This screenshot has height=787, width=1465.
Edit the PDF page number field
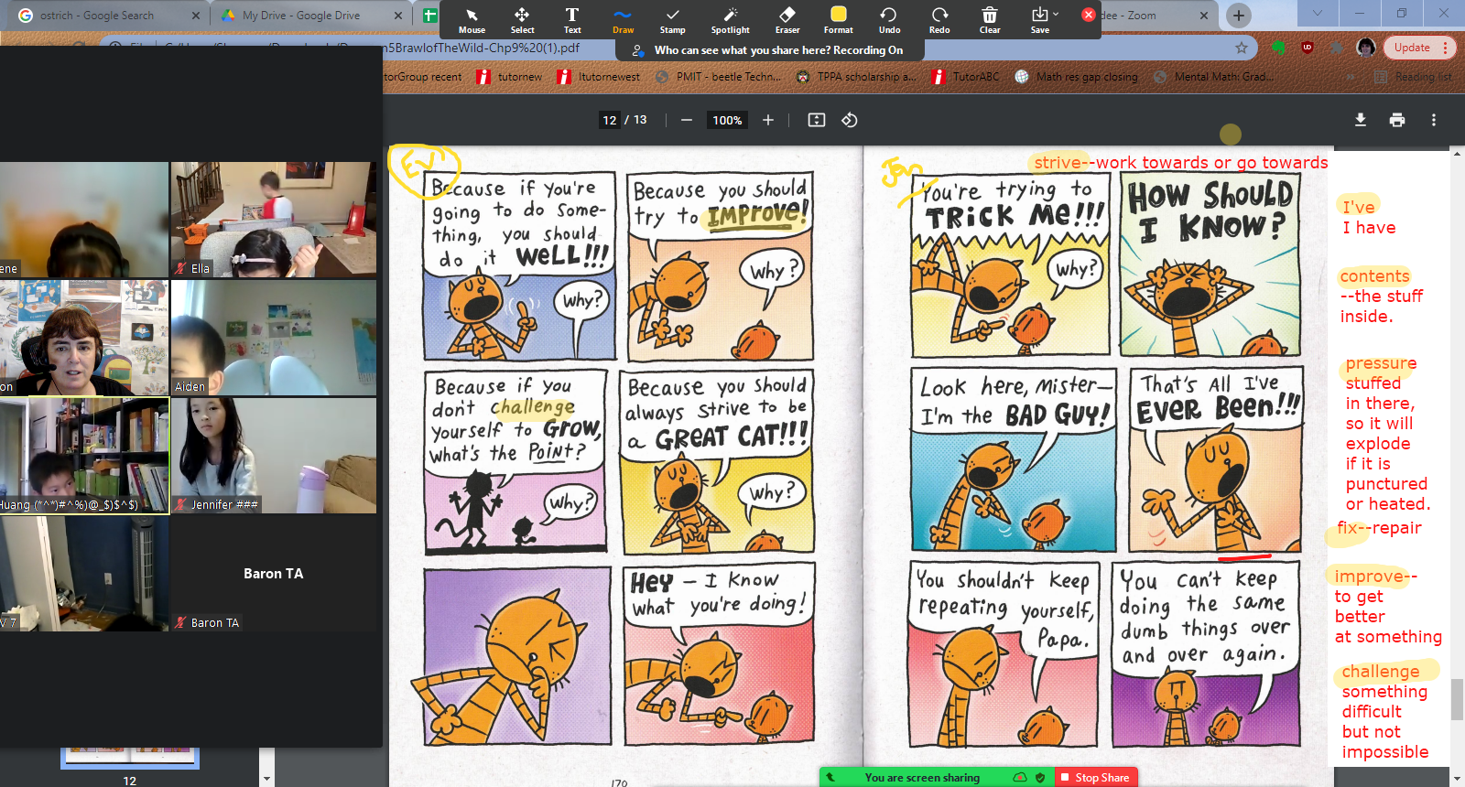[610, 120]
